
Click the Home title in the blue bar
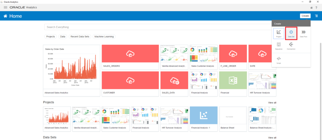pos(16,16)
